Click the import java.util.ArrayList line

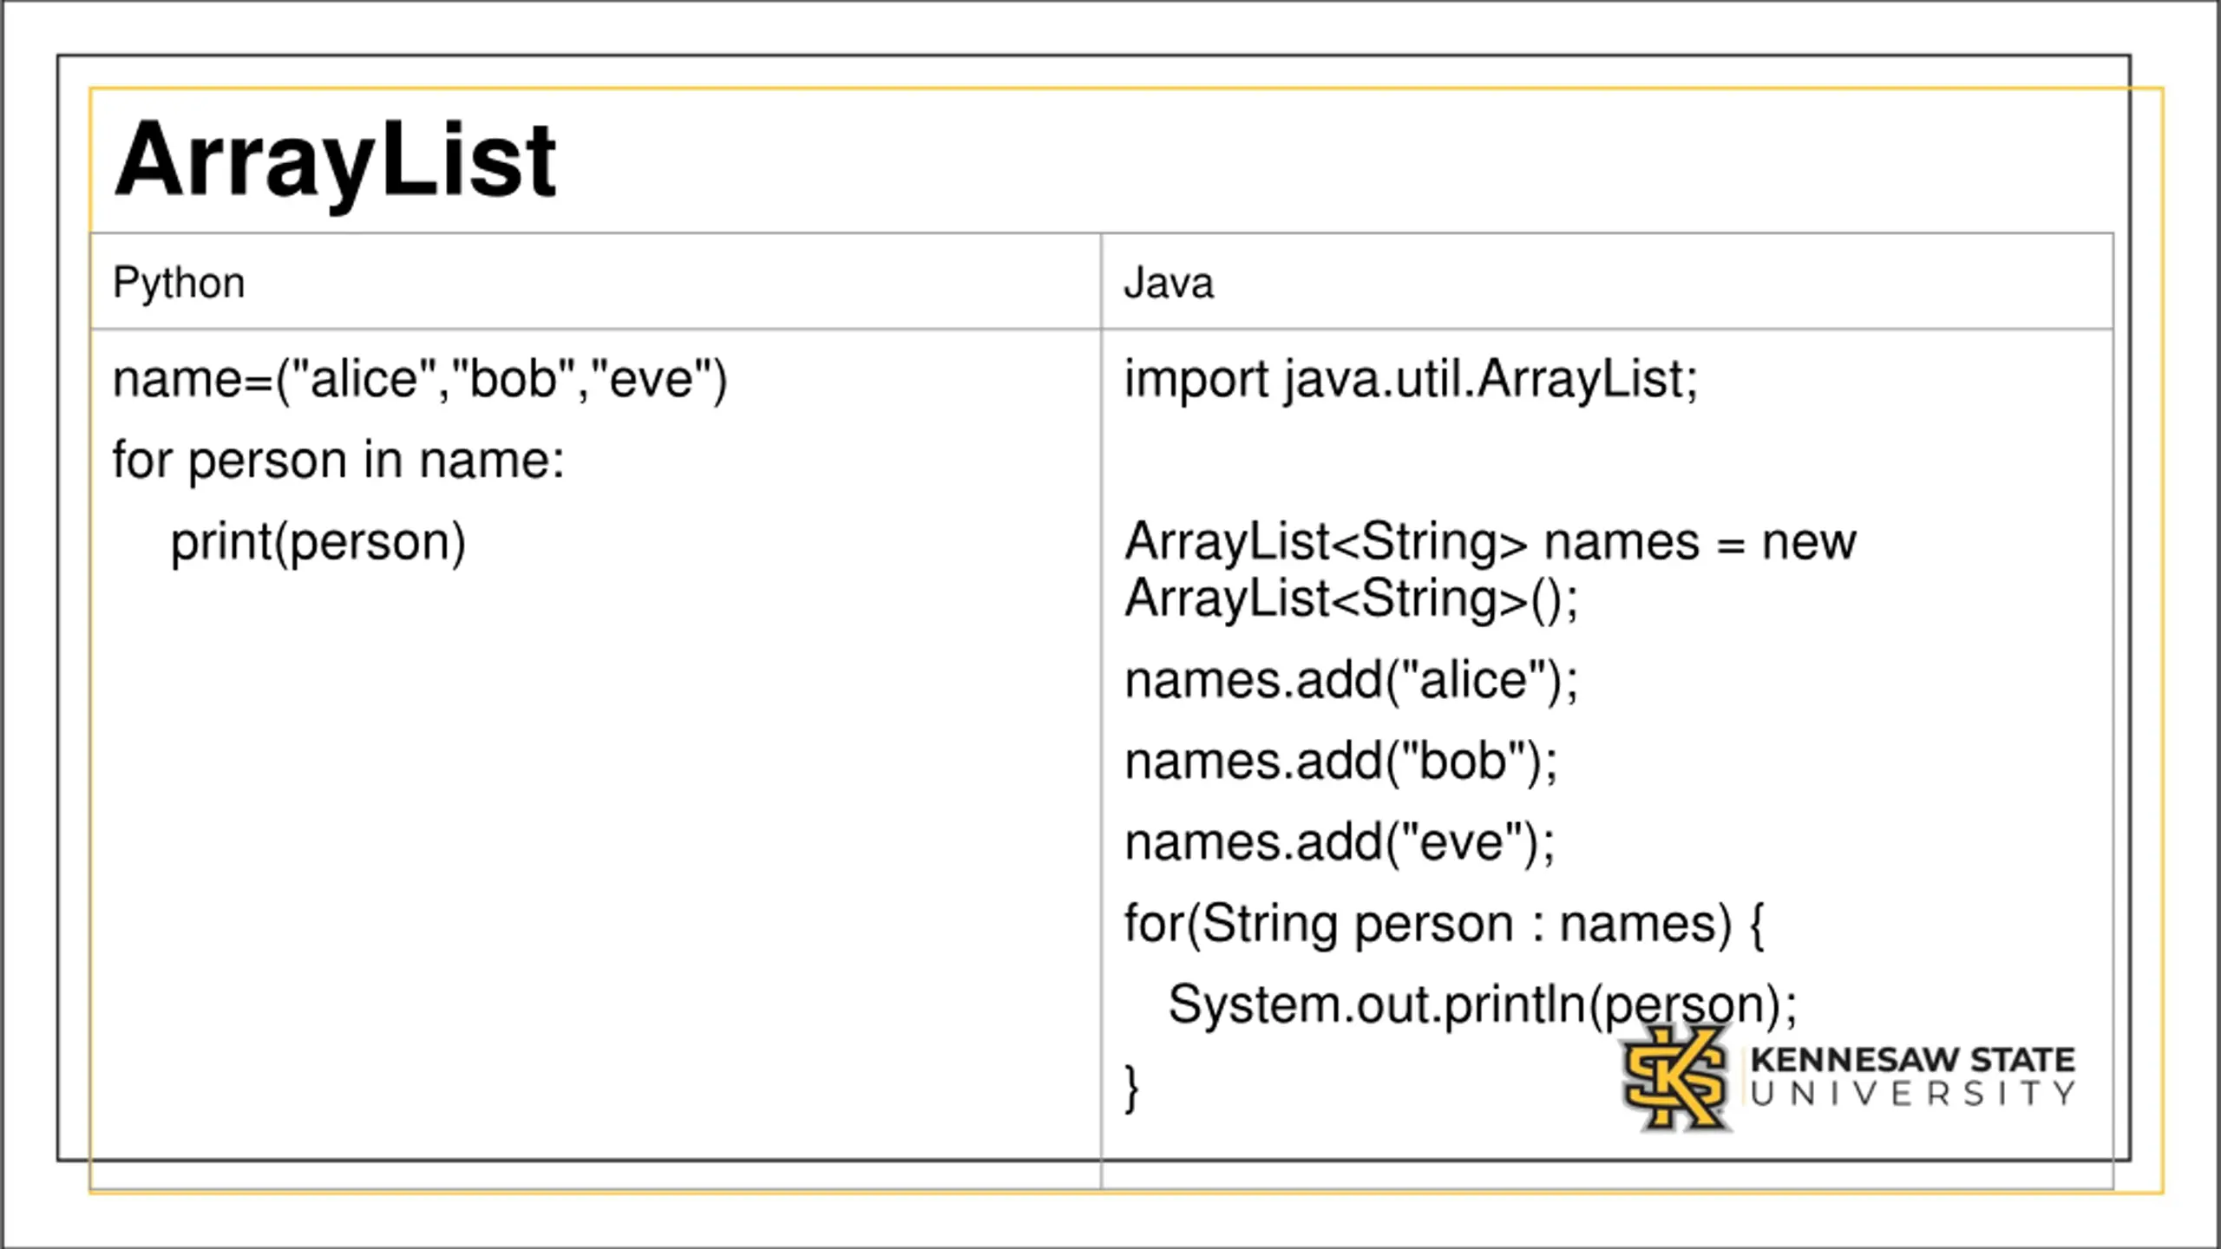(x=1411, y=380)
